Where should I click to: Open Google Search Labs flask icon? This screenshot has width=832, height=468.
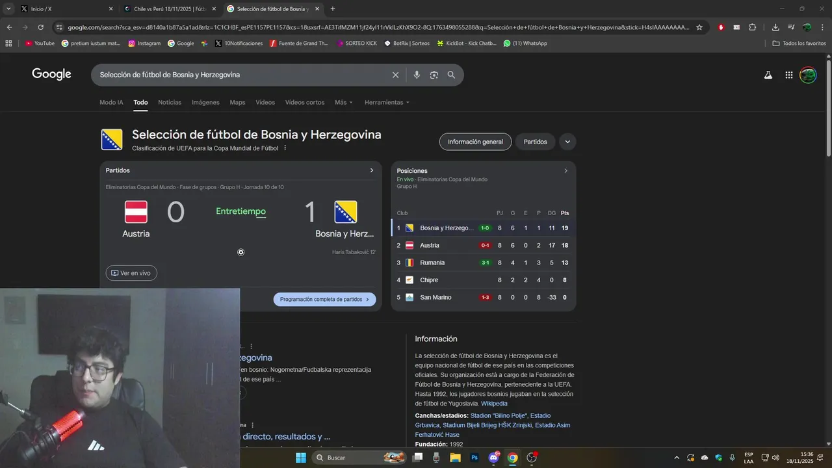[x=768, y=75]
